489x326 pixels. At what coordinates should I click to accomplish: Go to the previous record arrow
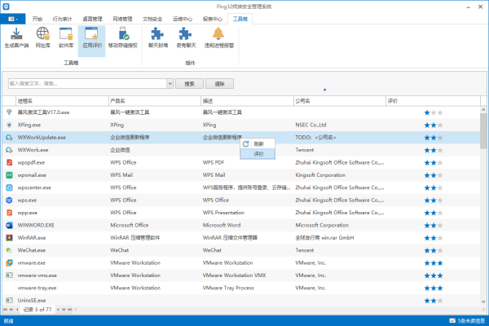point(17,310)
